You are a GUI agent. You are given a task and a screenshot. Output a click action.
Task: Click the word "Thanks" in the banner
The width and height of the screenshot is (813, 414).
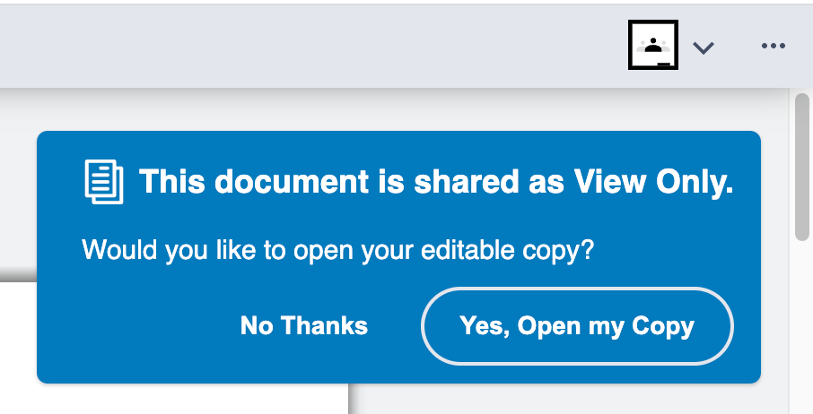pyautogui.click(x=325, y=325)
